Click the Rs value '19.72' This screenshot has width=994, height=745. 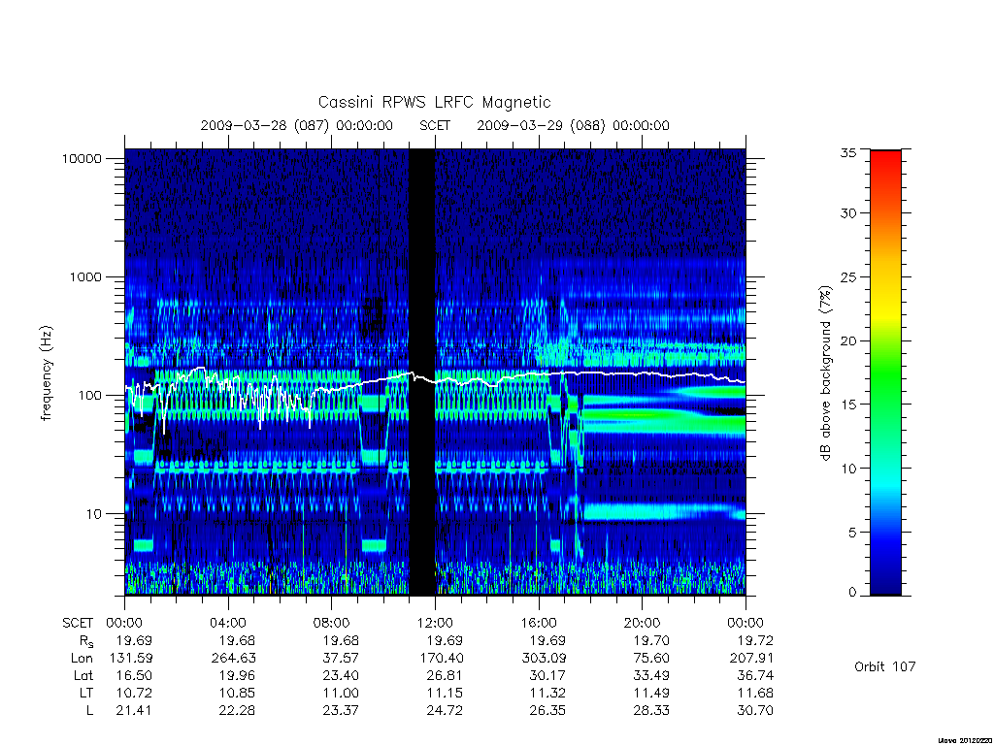tap(755, 640)
